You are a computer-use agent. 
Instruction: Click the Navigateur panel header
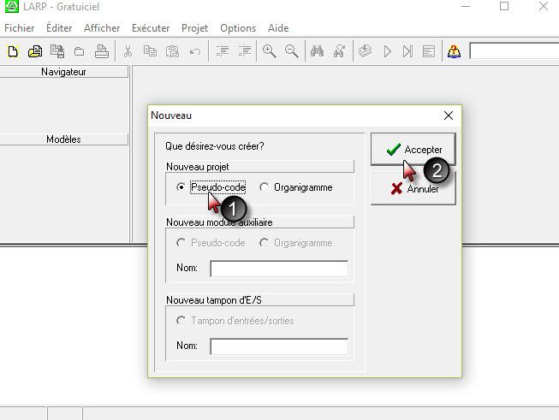[x=63, y=72]
